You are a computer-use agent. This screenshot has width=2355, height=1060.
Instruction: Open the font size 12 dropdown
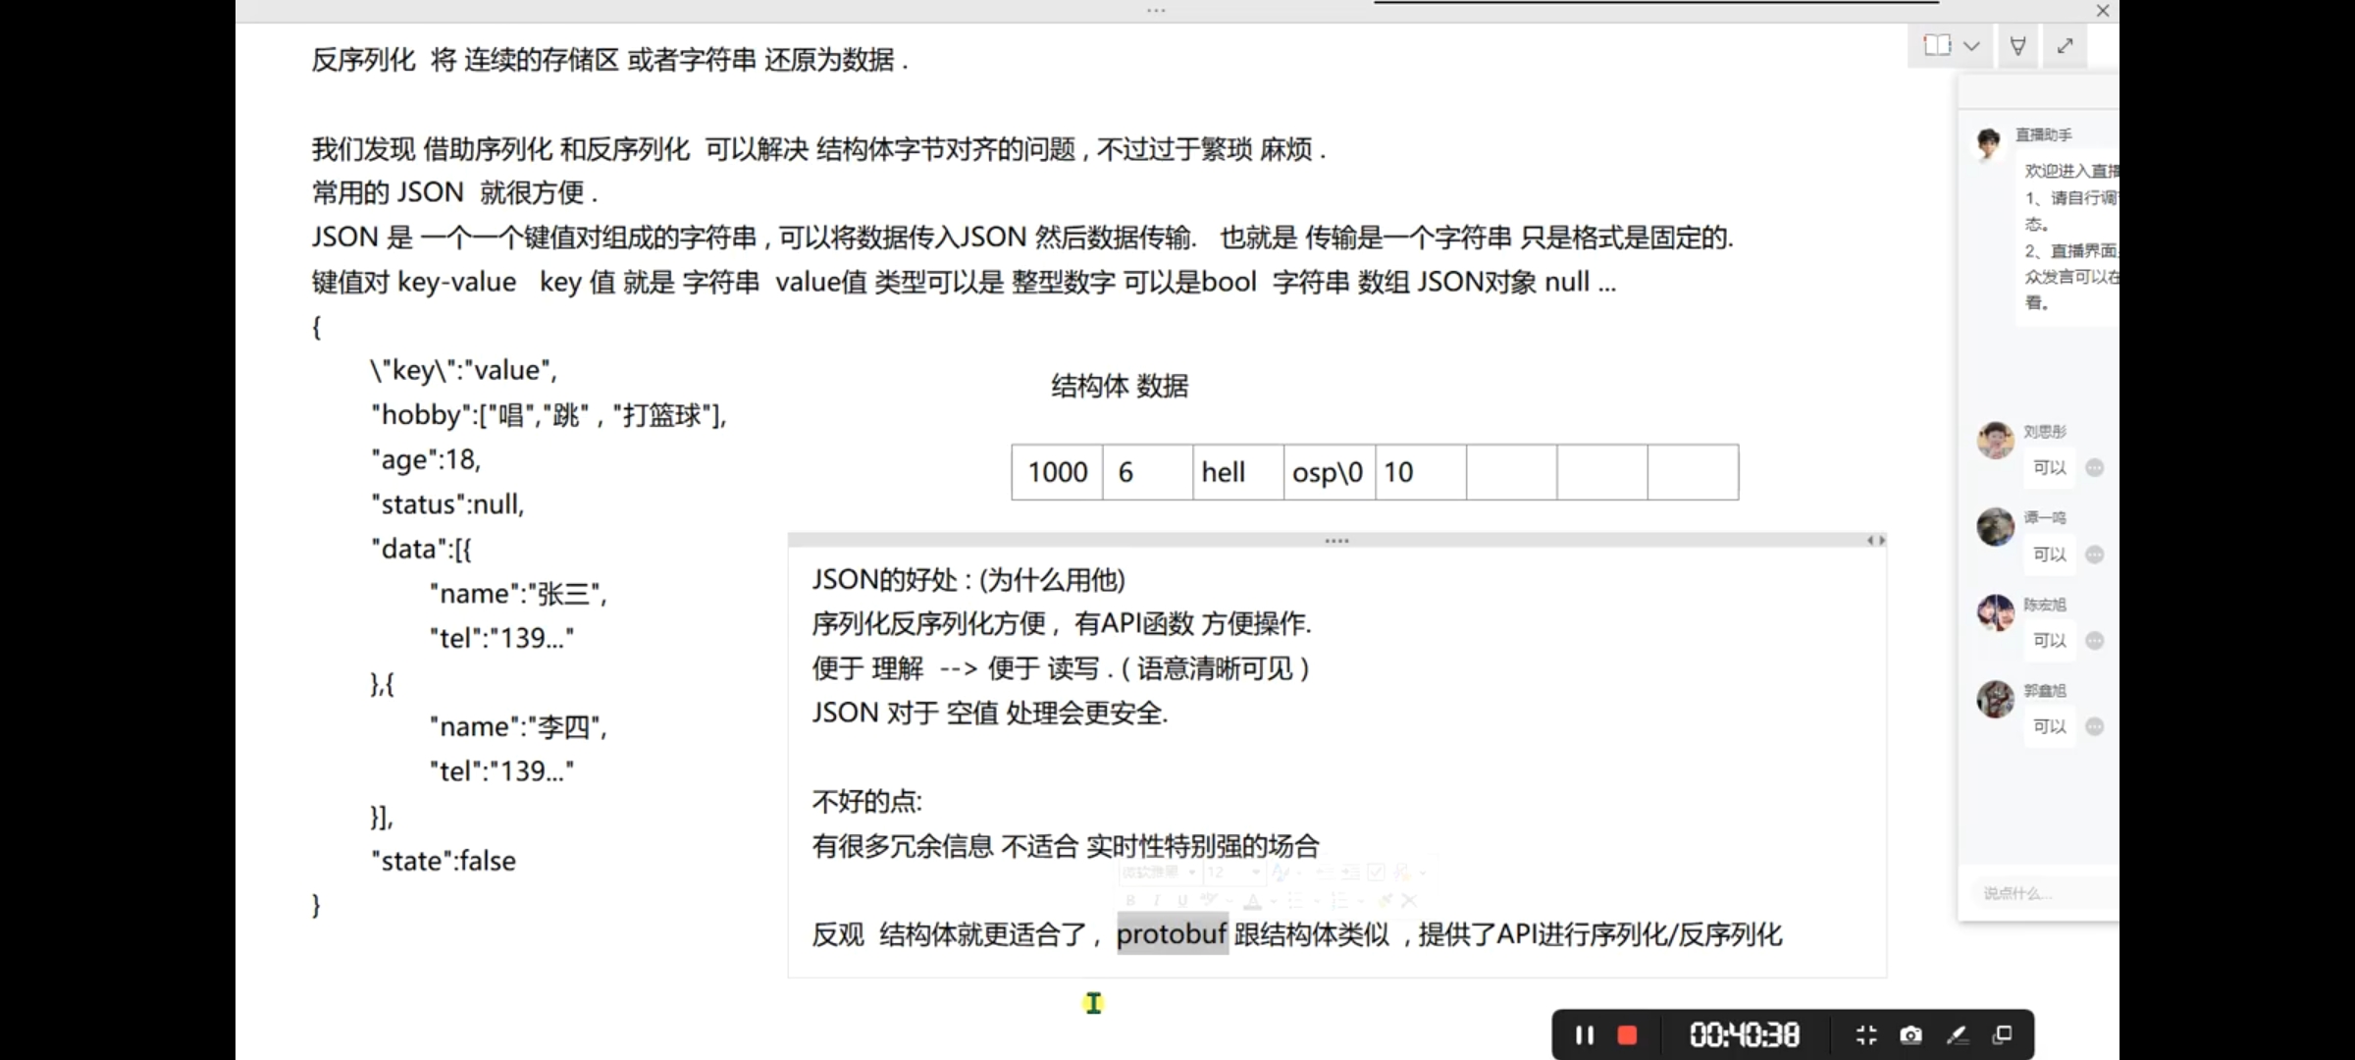pos(1255,872)
